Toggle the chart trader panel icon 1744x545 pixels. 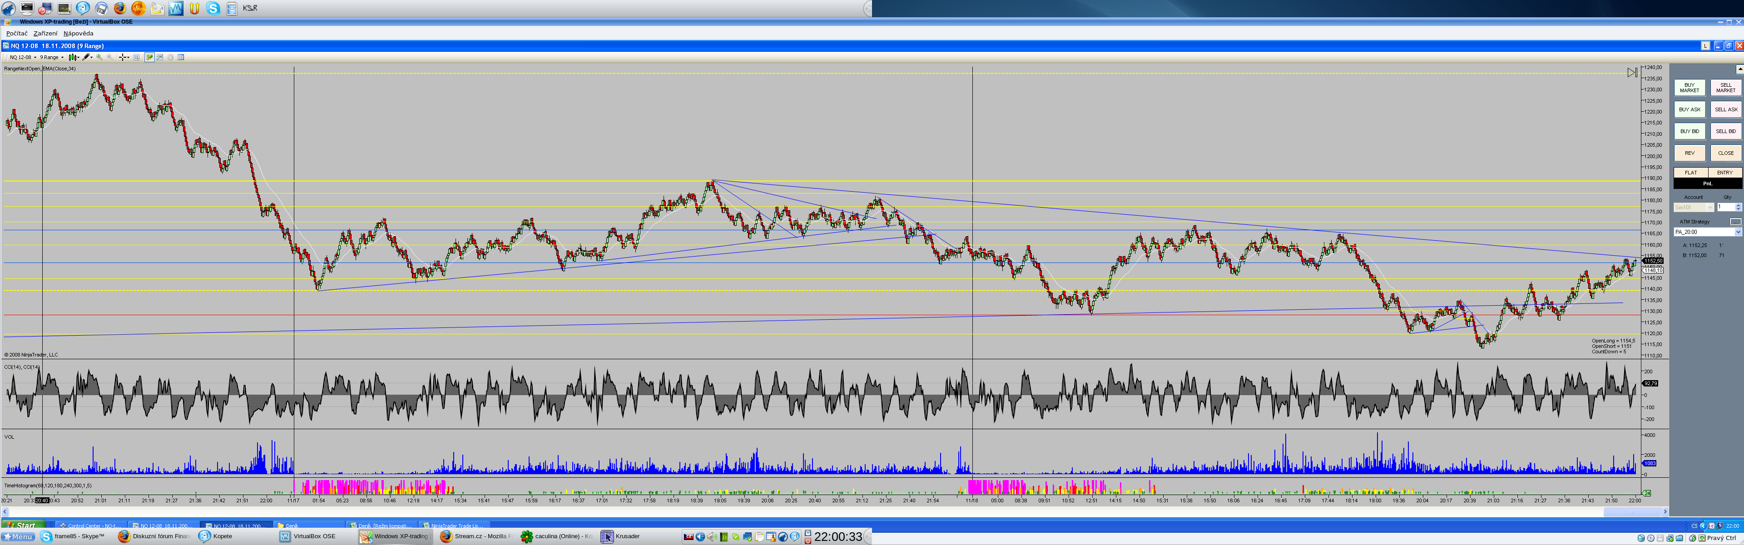coord(149,58)
